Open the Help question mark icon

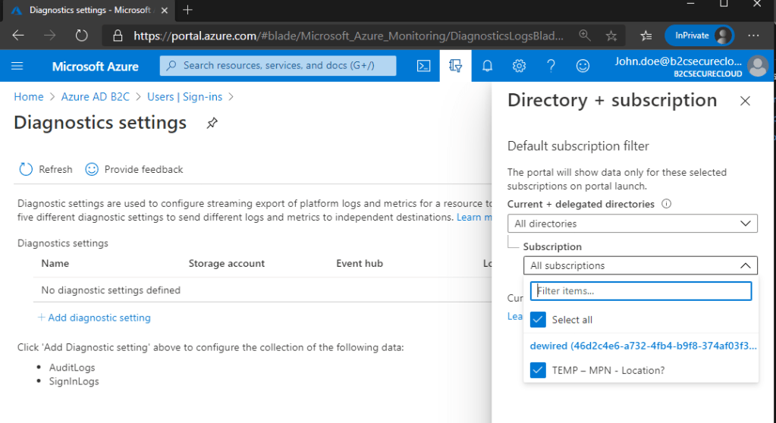click(551, 66)
